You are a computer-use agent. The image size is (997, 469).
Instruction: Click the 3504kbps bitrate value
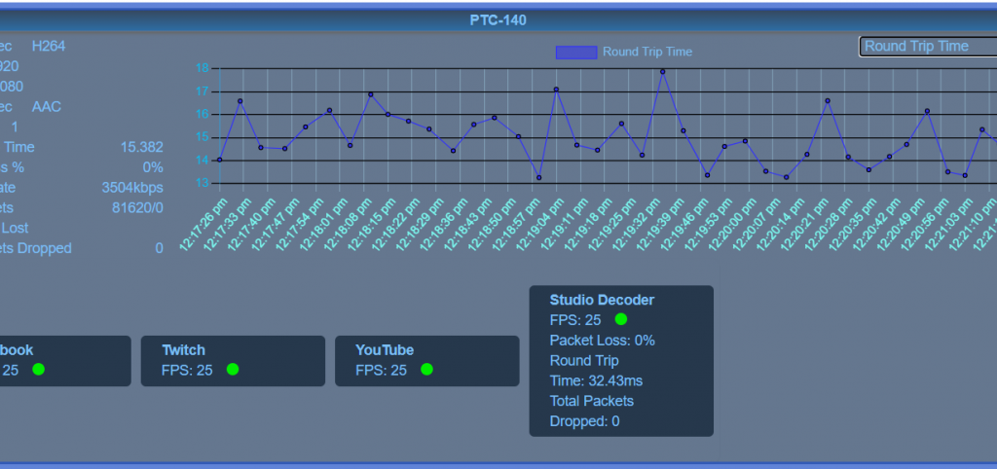[132, 187]
